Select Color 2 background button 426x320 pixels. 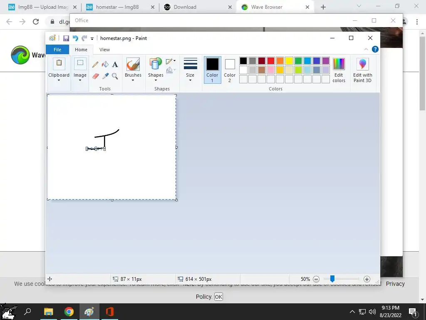(x=230, y=70)
